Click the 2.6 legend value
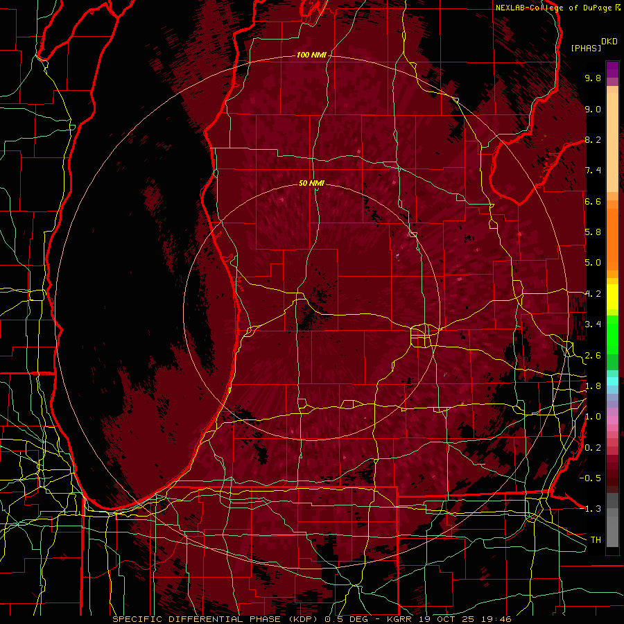 coord(593,356)
